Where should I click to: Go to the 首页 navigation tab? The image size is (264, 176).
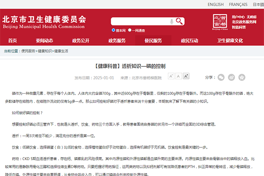[13, 40]
